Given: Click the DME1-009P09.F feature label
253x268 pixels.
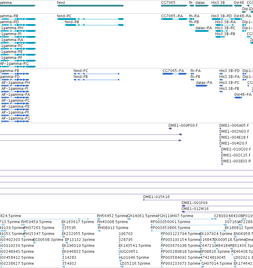Looking at the screenshot, I should (183, 125).
